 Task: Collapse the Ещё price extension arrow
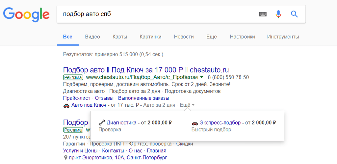[193, 105]
